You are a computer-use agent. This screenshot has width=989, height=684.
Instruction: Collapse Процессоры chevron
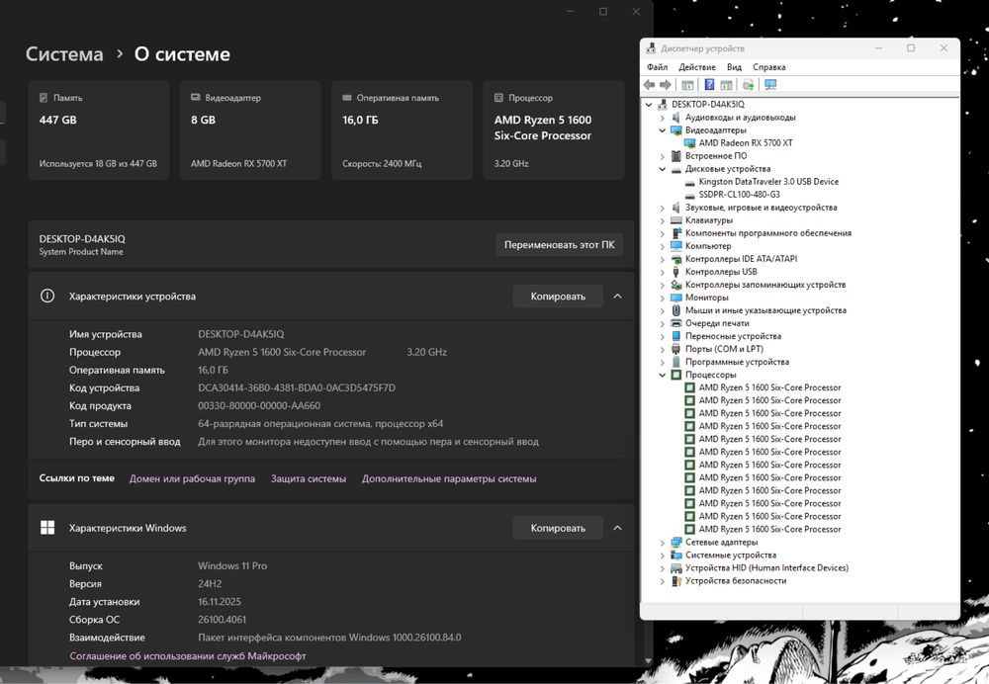pyautogui.click(x=663, y=375)
